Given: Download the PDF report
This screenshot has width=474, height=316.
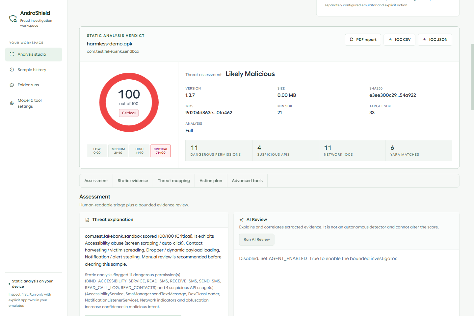Looking at the screenshot, I should [363, 39].
